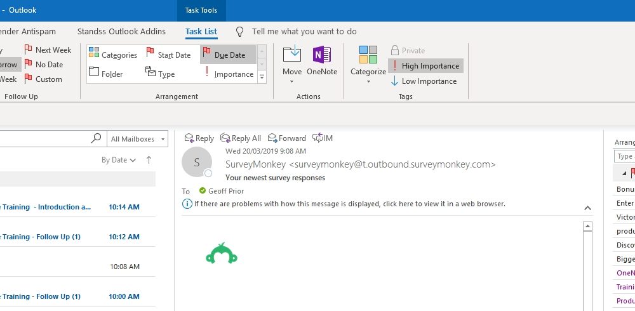Screen dimensions: 635x311
Task: Click the SurveyMonkey logo in the email
Action: (222, 253)
